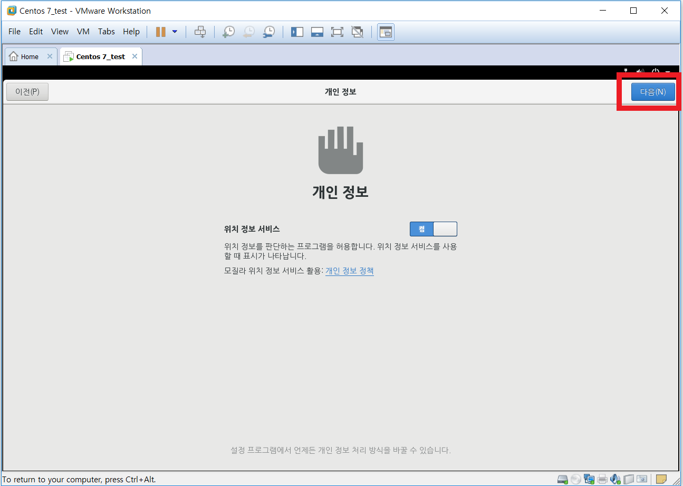
Task: Open the Tabs menu
Action: pos(107,32)
